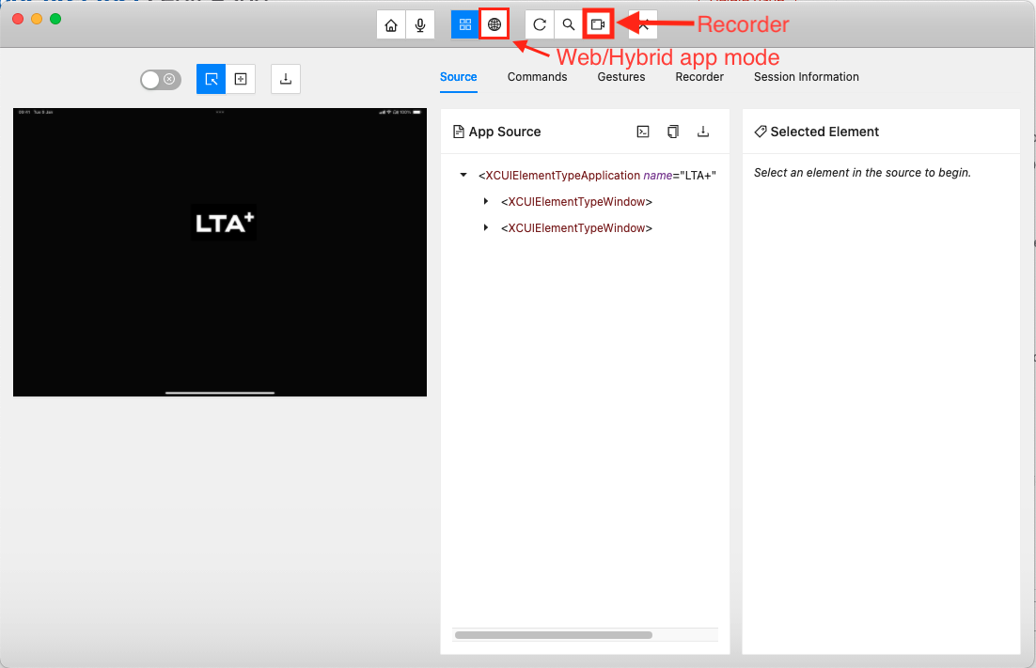Click the Home icon in the toolbar

pyautogui.click(x=391, y=24)
